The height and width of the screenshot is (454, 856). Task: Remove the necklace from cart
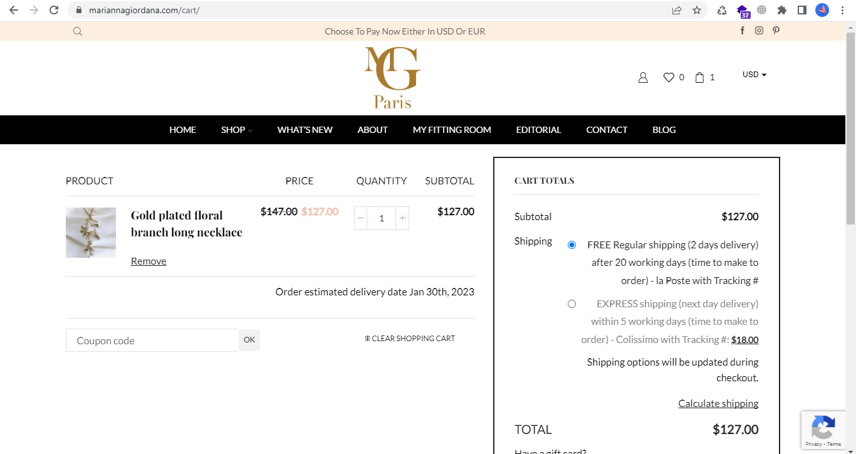[x=149, y=261]
